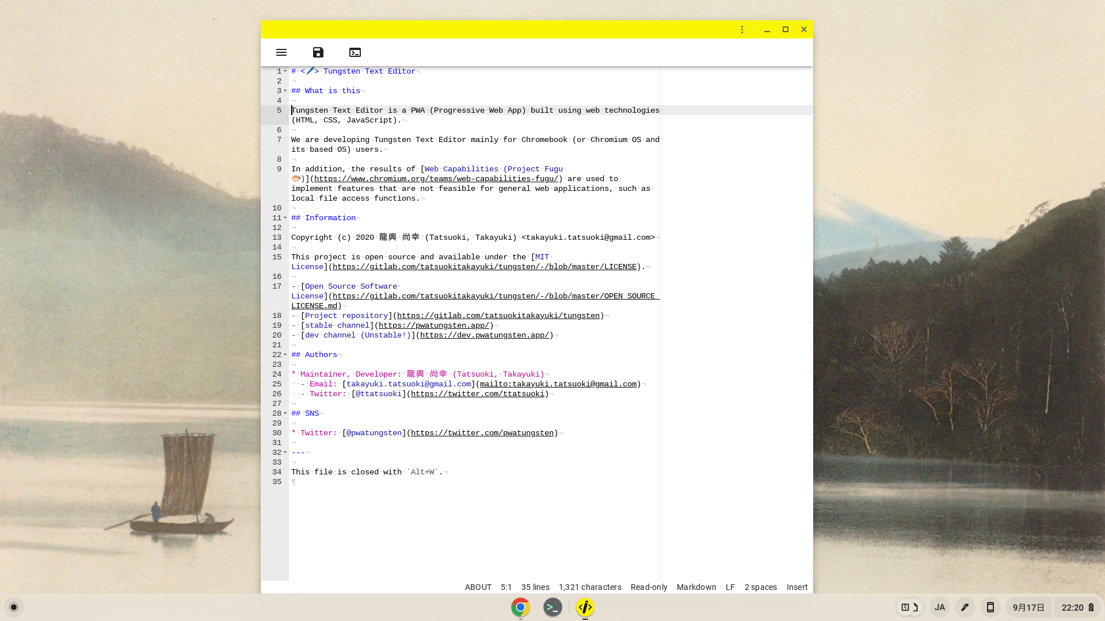
Task: Click the Read-only status indicator
Action: coord(649,587)
